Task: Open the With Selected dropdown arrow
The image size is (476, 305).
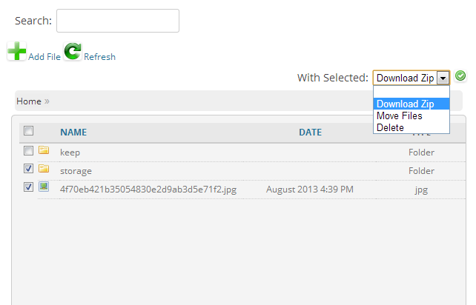Action: coord(443,78)
